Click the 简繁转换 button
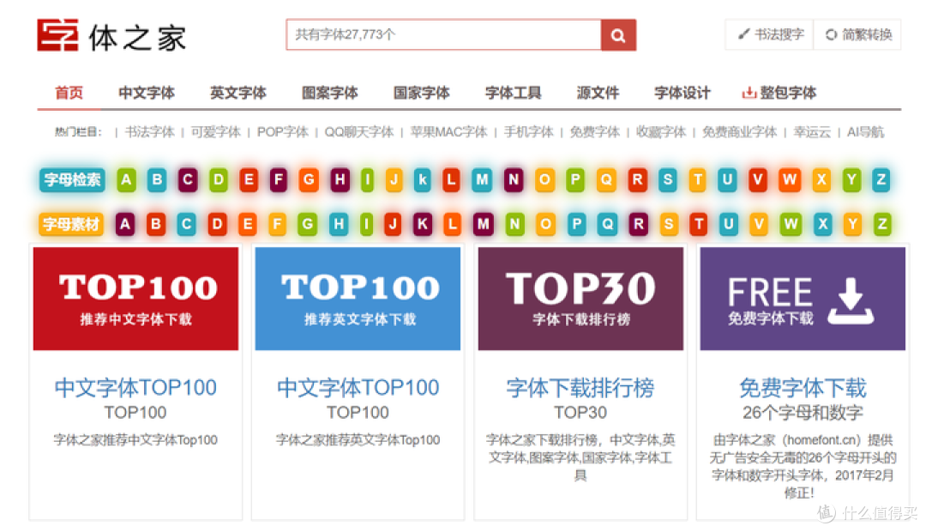This screenshot has width=926, height=532. [857, 35]
